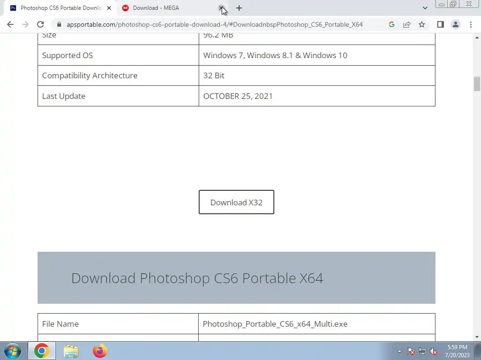Reload the current page
This screenshot has width=481, height=360.
coord(40,24)
